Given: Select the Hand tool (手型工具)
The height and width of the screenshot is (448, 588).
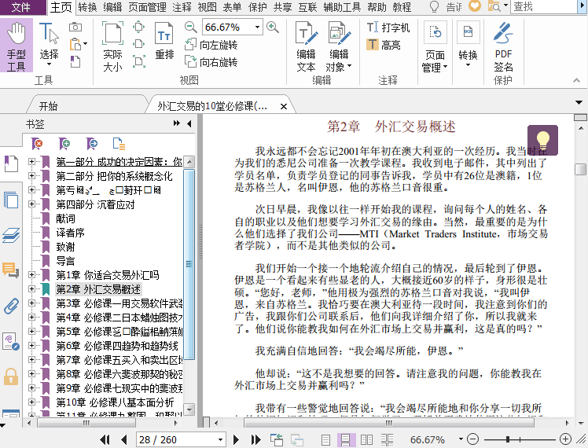Looking at the screenshot, I should (x=17, y=46).
